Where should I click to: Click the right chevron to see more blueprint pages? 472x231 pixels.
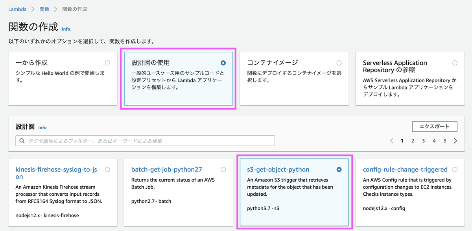(455, 140)
